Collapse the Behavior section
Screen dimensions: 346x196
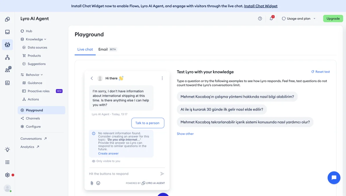tap(32, 75)
